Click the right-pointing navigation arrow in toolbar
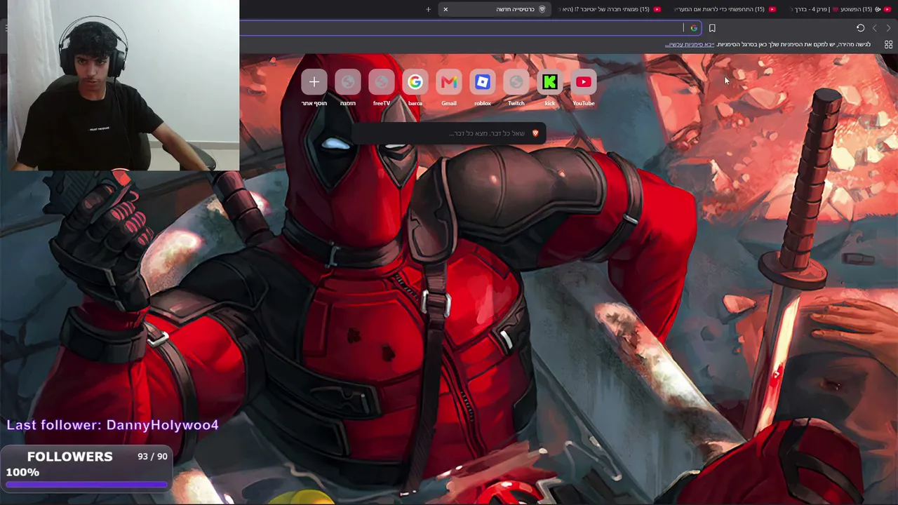The width and height of the screenshot is (898, 505). tap(888, 28)
